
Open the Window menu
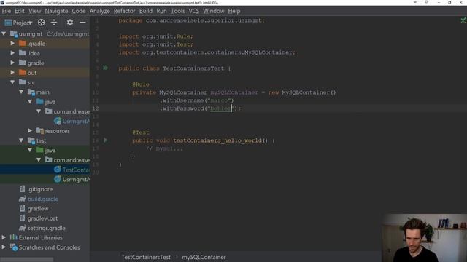click(214, 11)
